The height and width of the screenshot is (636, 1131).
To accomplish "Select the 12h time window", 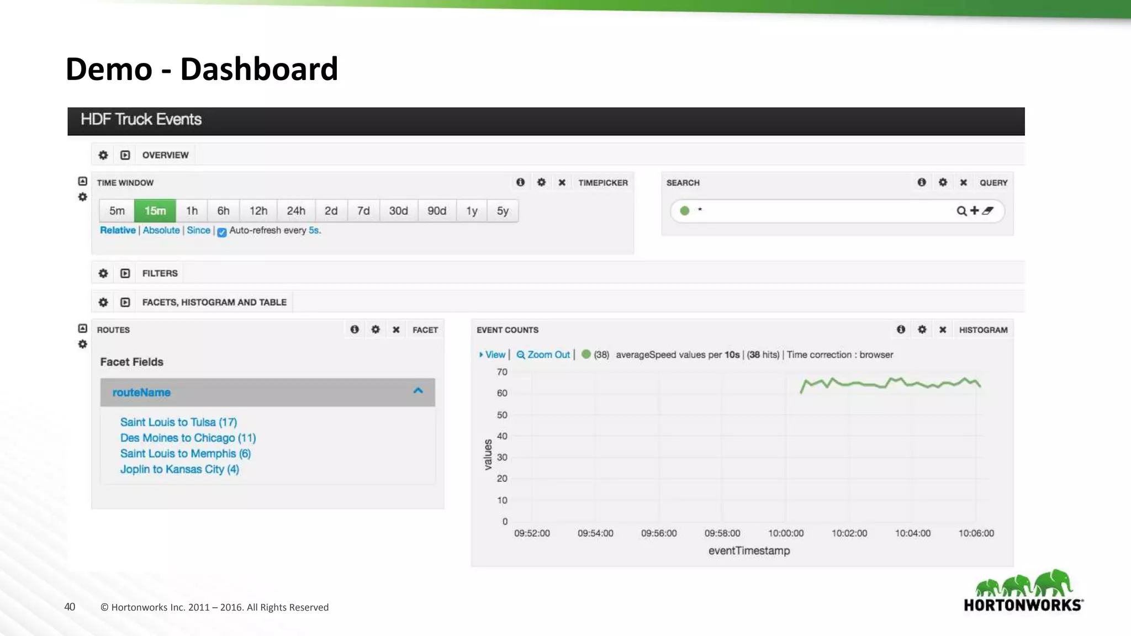I will tap(258, 211).
